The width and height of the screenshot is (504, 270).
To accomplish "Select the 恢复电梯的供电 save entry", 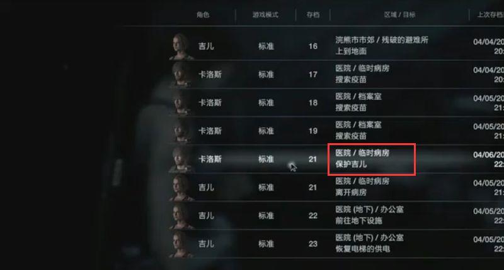I will [336, 244].
